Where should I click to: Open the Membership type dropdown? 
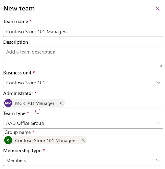(x=83, y=160)
